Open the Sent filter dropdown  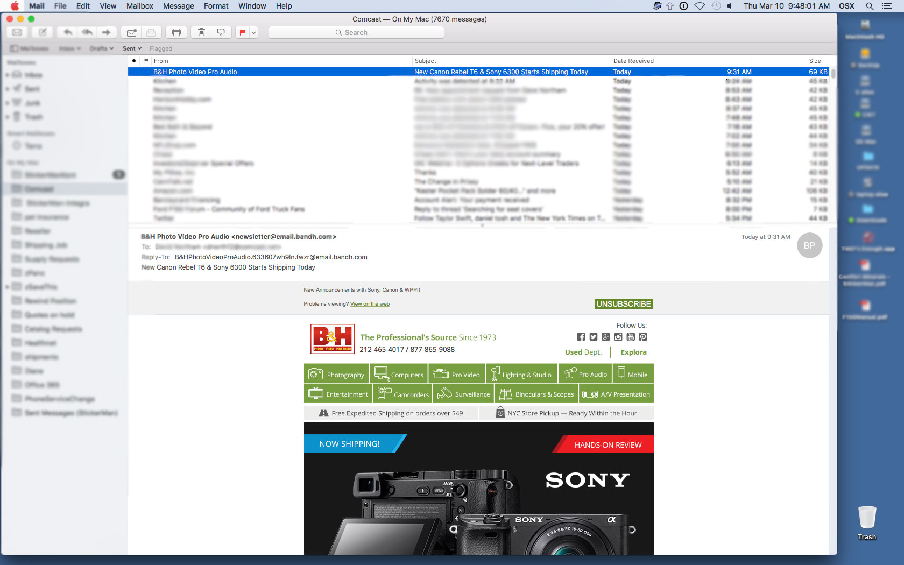tap(132, 48)
